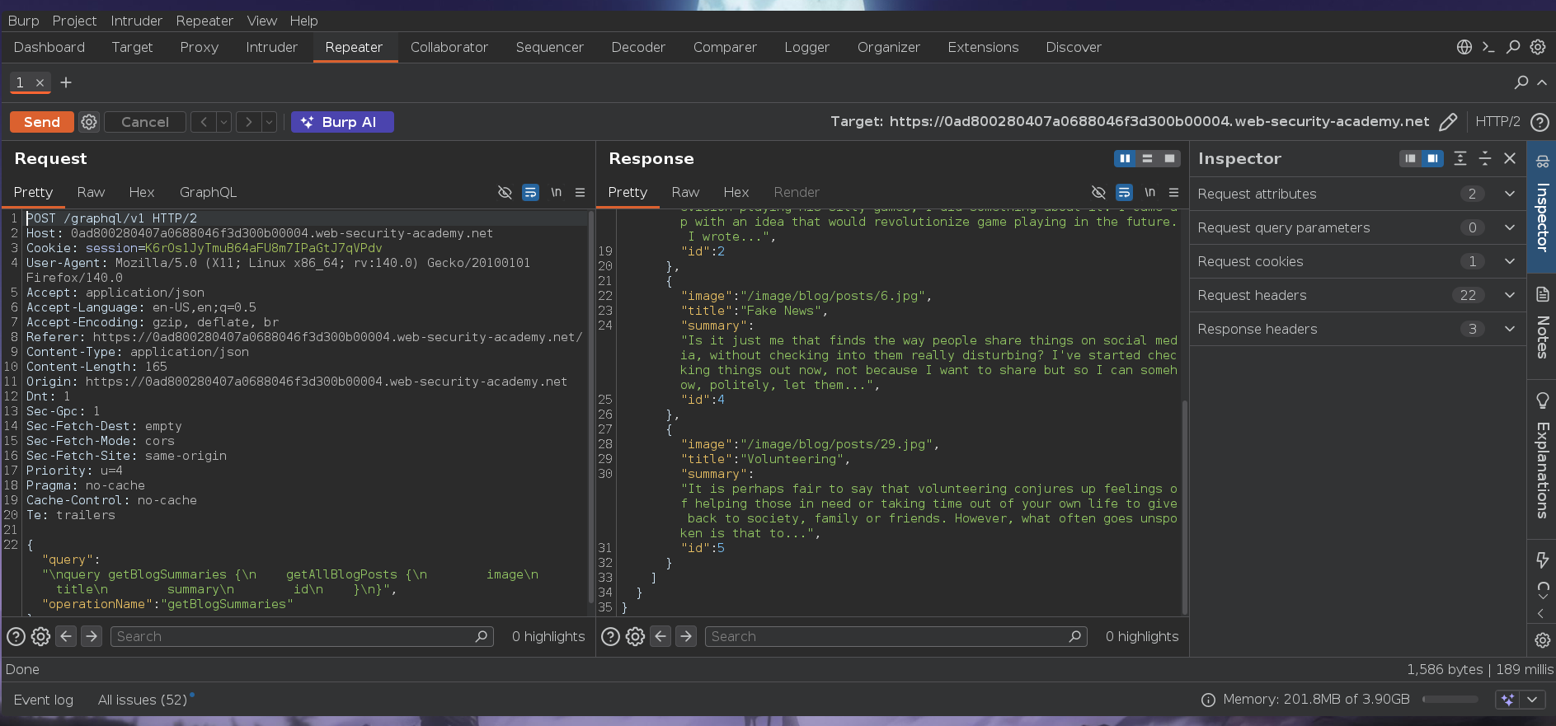Open Notes sidebar tab

click(x=1542, y=326)
